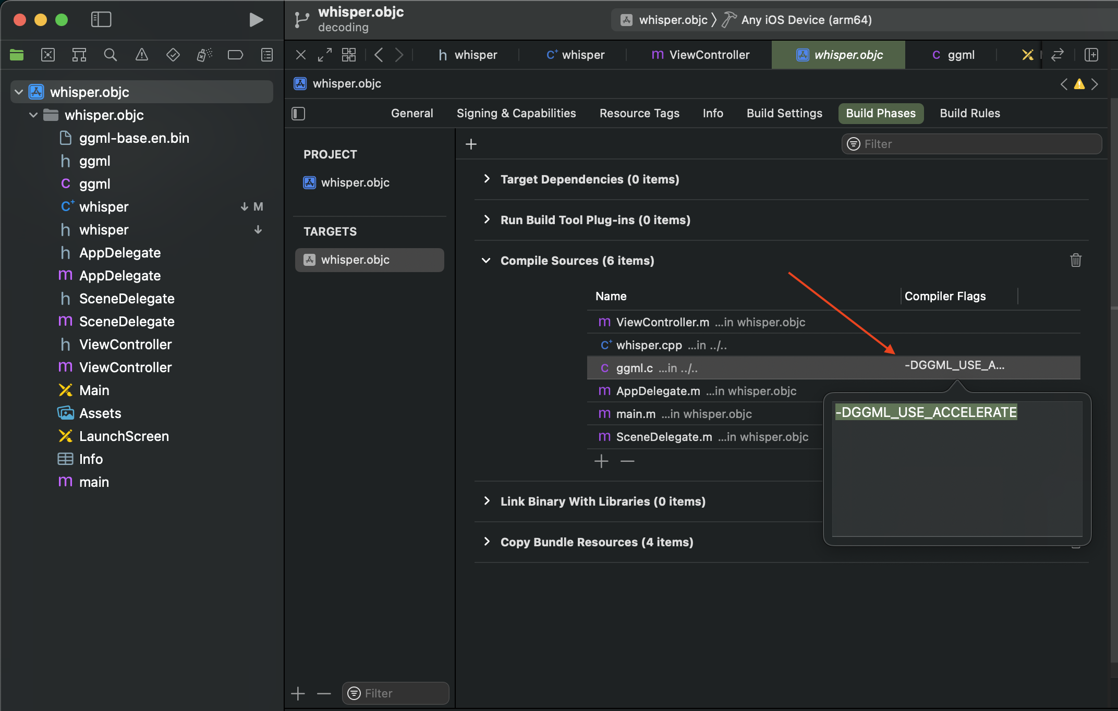Image resolution: width=1118 pixels, height=711 pixels.
Task: Add a source file with plus button
Action: tap(601, 461)
